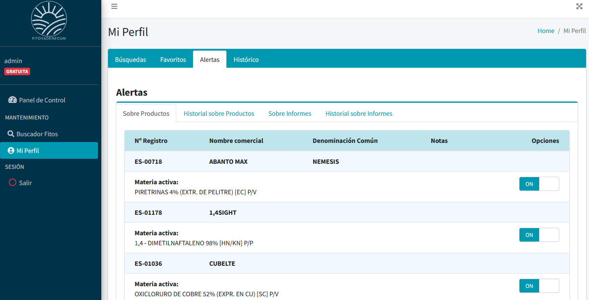
Task: Click the fullscreen expand icon
Action: (579, 6)
